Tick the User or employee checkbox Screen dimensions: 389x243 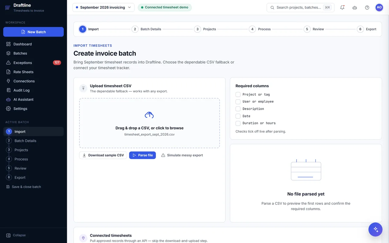click(x=238, y=101)
